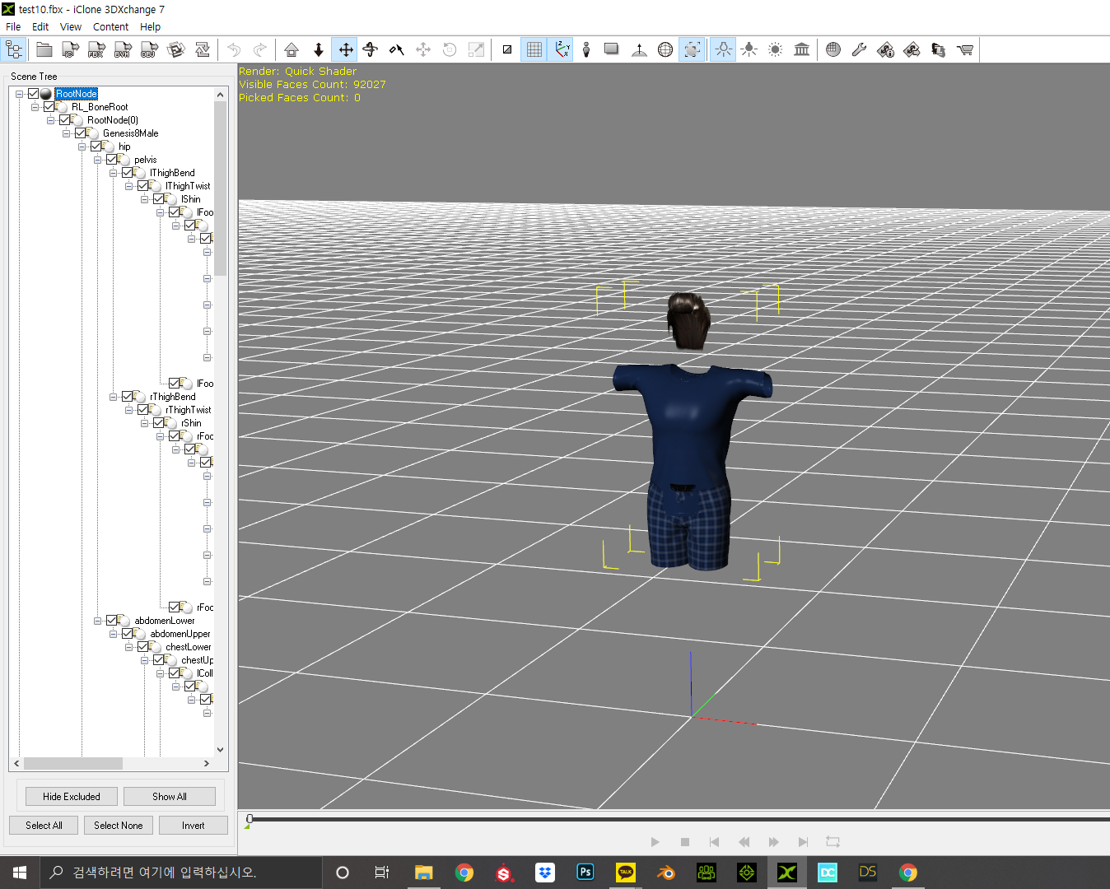Viewport: 1110px width, 889px height.
Task: Click the Undo arrow icon
Action: coord(234,50)
